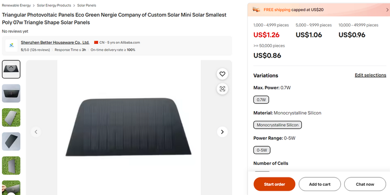390x195 pixels.
Task: Click the supplier company logo icon
Action: pos(11,46)
